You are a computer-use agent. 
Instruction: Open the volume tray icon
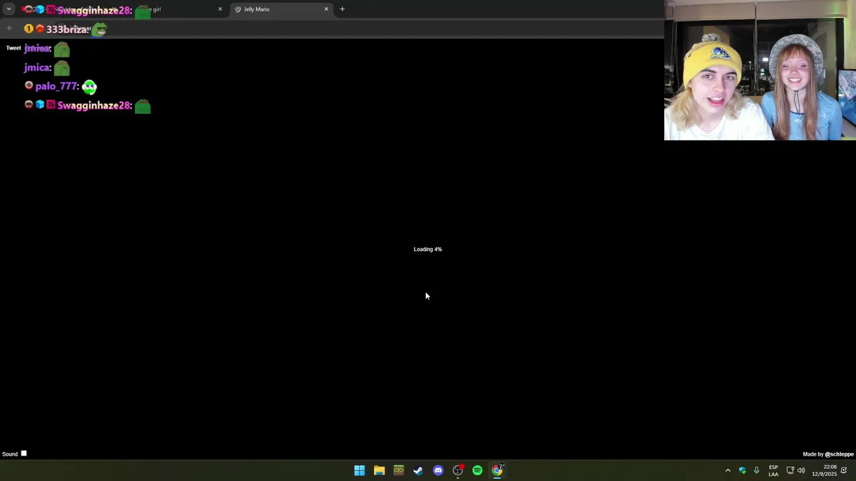coord(801,470)
